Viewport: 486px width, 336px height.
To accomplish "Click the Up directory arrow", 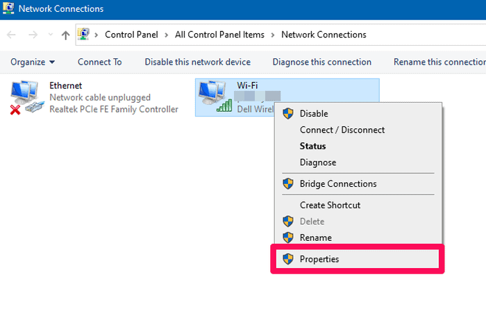I will [65, 35].
